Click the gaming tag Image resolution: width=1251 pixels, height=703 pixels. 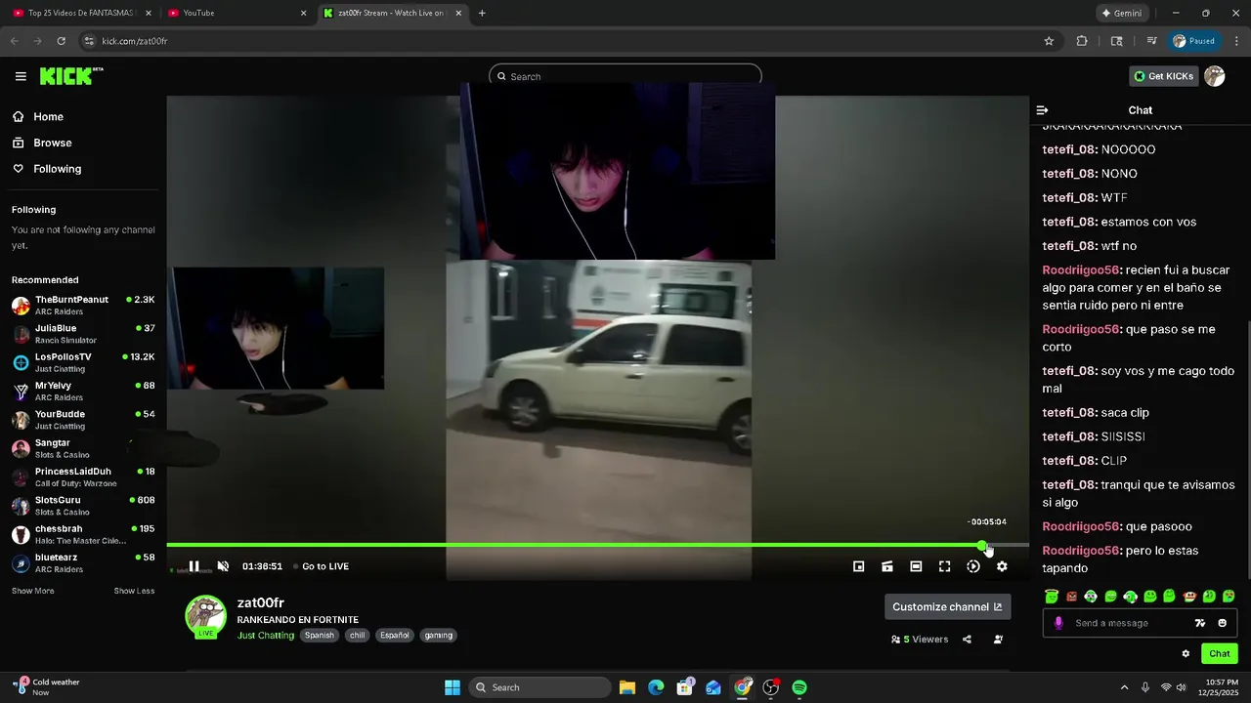coord(439,635)
